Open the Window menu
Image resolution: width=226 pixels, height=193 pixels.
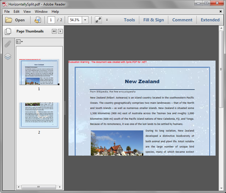[x=41, y=12]
